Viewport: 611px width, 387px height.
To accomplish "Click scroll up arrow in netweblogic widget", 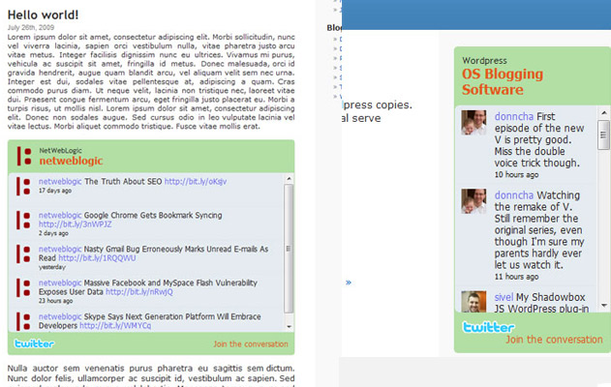I will coord(289,179).
